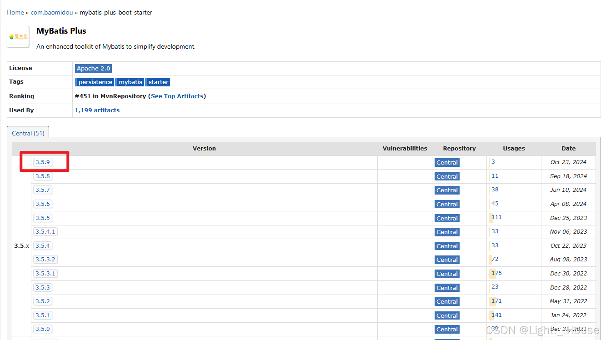This screenshot has height=340, width=601.
Task: Select the persistence tag
Action: 95,82
